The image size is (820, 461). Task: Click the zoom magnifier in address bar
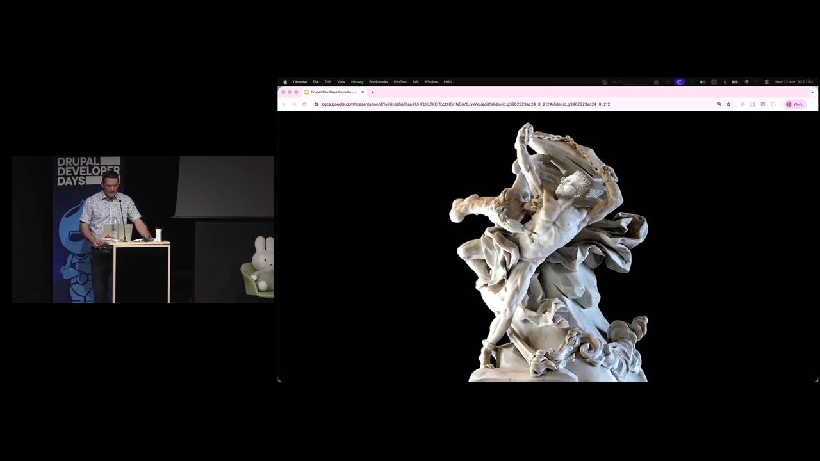pyautogui.click(x=719, y=104)
